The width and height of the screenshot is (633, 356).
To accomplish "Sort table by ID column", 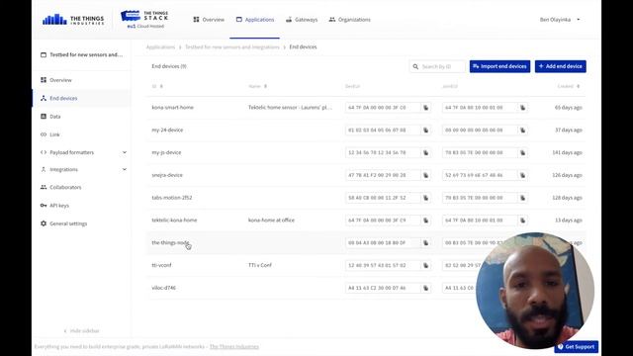I will coord(157,86).
